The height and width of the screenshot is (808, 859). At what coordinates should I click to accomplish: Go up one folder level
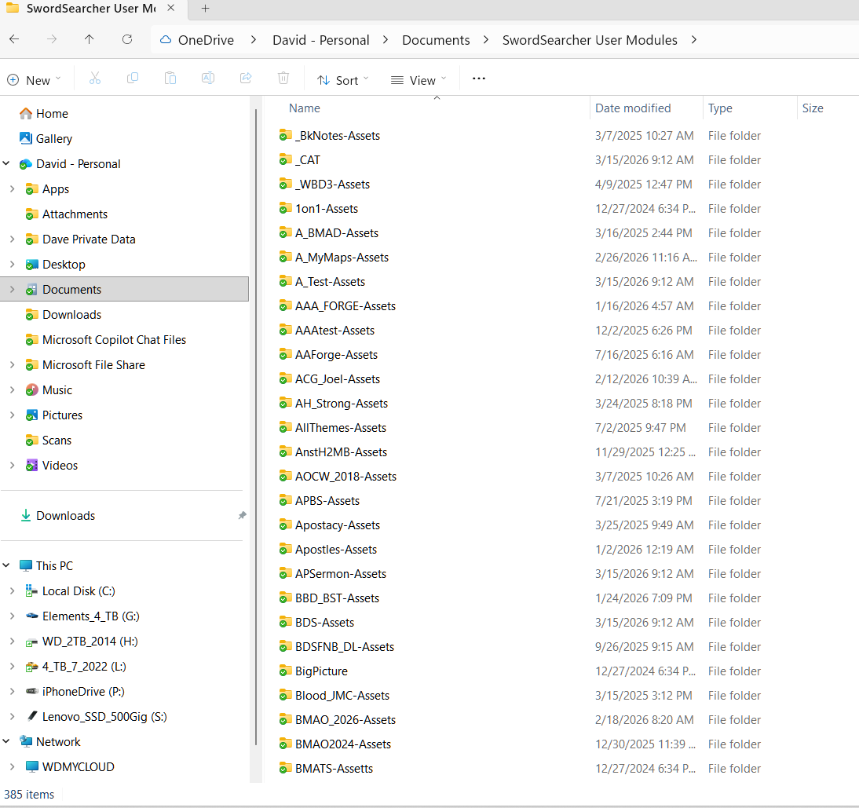pyautogui.click(x=90, y=39)
